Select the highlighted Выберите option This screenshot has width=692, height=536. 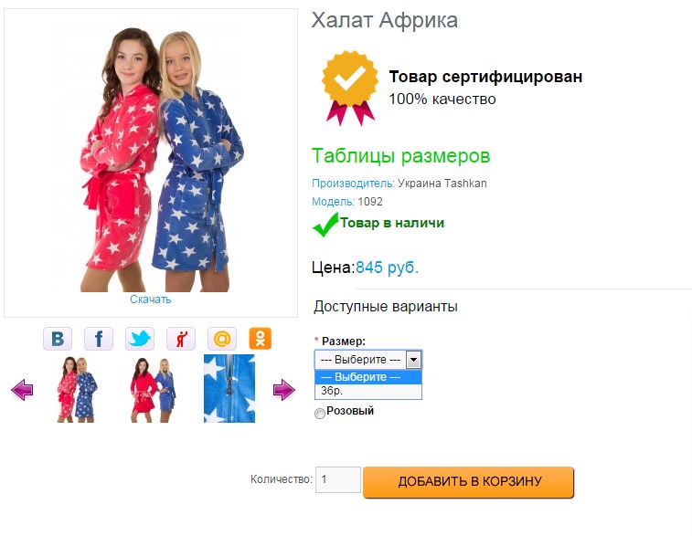click(368, 377)
